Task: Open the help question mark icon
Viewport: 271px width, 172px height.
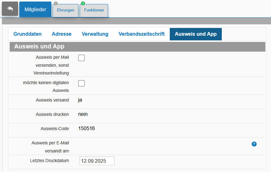Action: pyautogui.click(x=254, y=144)
